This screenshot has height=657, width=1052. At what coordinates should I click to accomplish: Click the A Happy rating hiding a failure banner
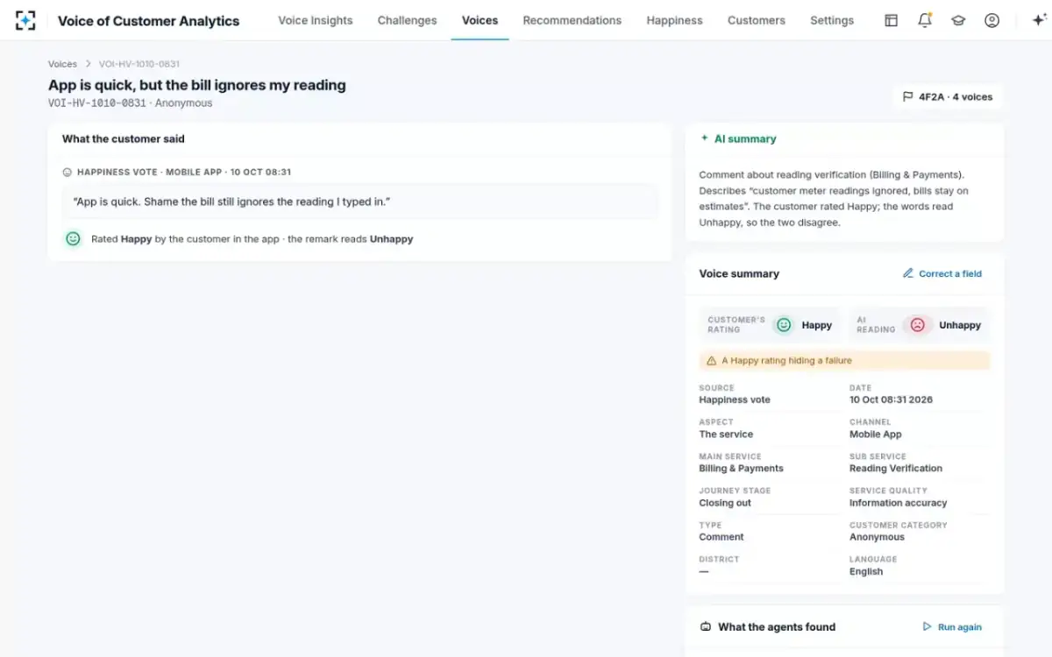844,361
